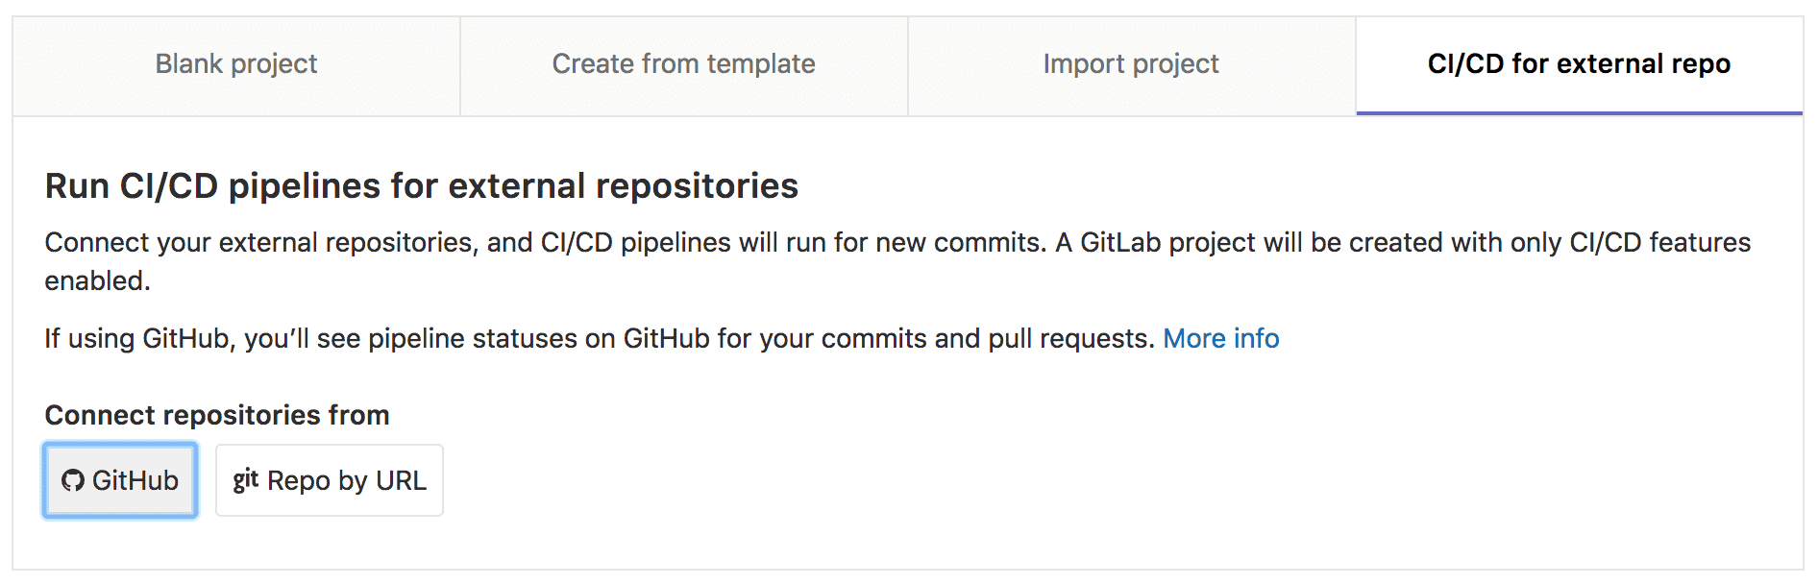
Task: Click the 'Create from template' tab label text
Action: 683,63
